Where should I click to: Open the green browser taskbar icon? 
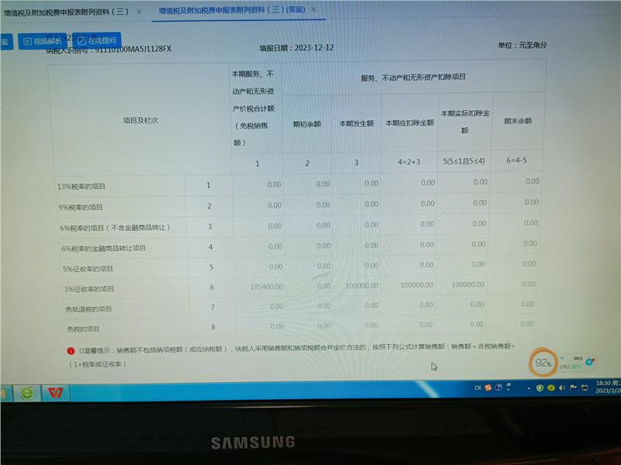28,392
